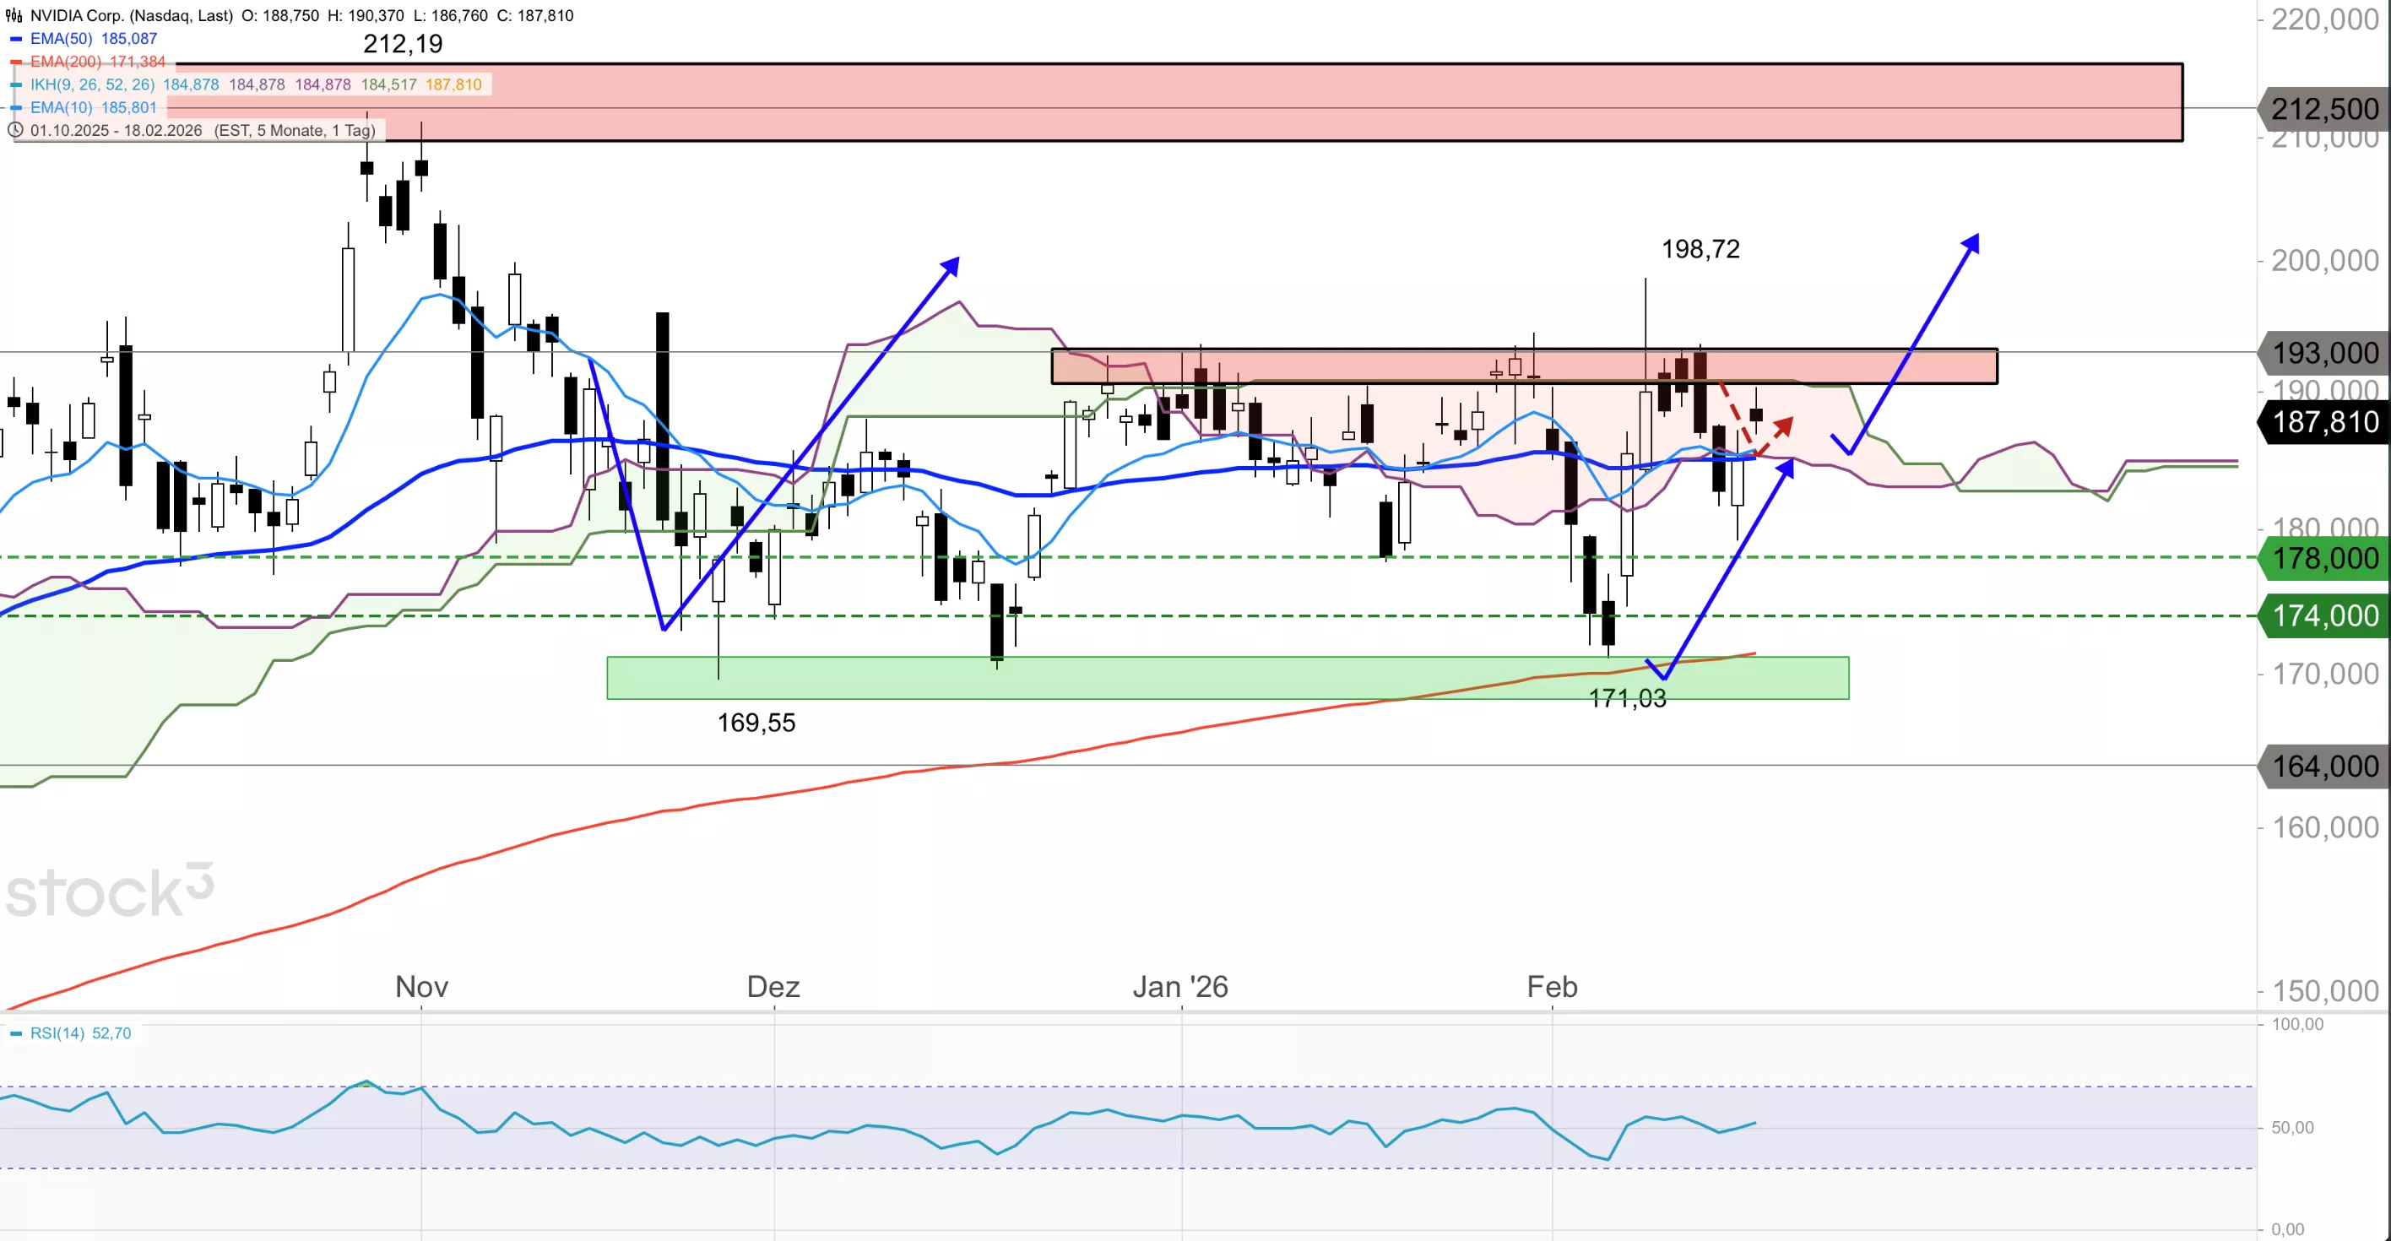Click the green 174,000 price level tag
Image resolution: width=2391 pixels, height=1241 pixels.
(x=2325, y=615)
